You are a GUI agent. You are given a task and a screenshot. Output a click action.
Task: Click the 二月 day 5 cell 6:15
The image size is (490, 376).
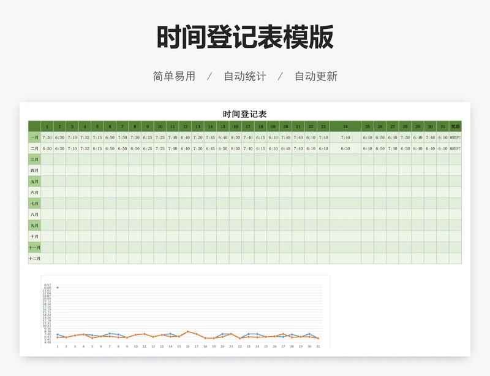click(97, 148)
